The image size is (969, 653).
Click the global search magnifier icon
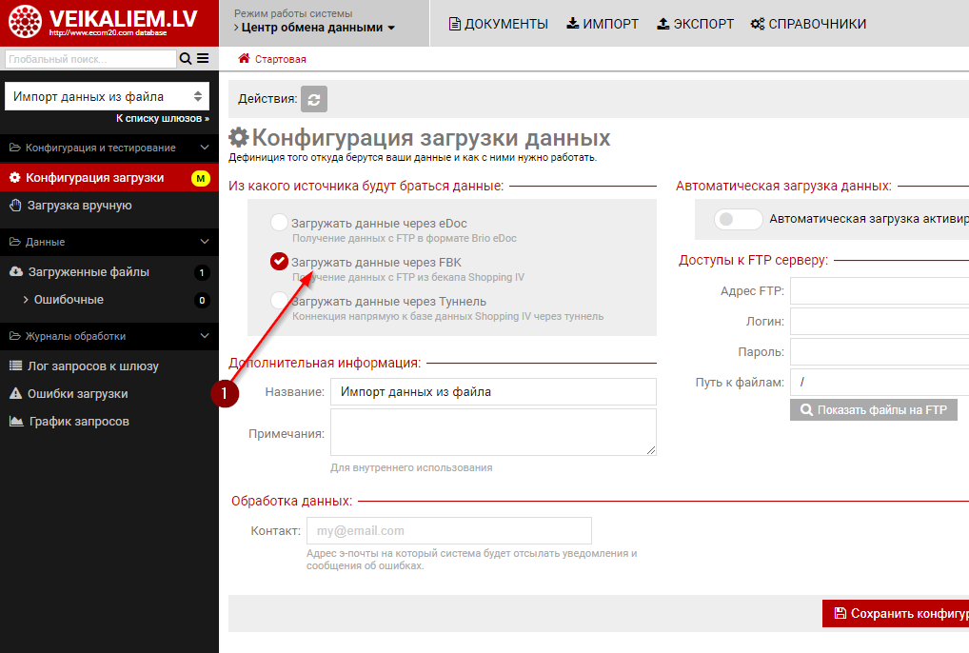coord(185,59)
